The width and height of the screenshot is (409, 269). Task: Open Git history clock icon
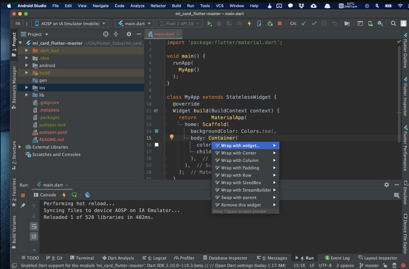click(x=324, y=23)
